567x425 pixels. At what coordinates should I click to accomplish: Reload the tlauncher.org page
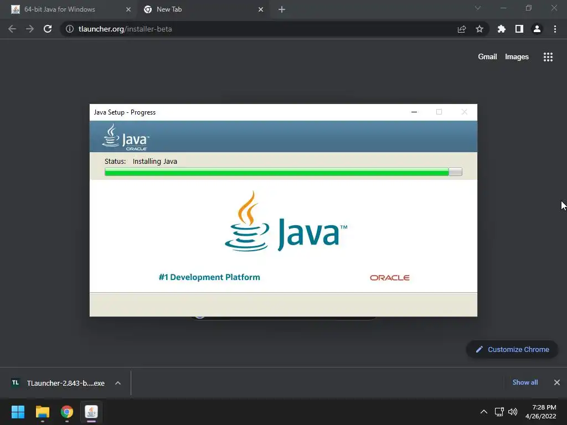pyautogui.click(x=48, y=29)
